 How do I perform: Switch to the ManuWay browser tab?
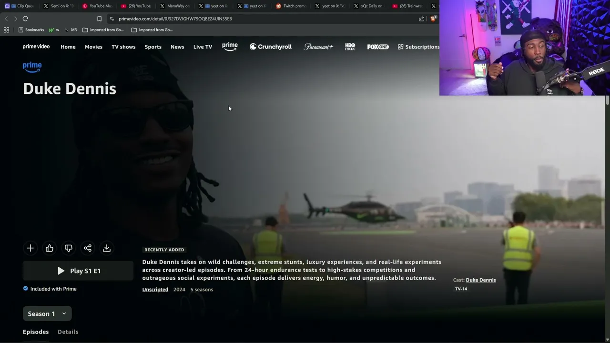tap(175, 6)
